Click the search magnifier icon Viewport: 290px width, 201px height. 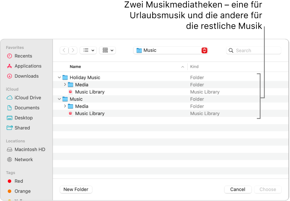click(231, 50)
